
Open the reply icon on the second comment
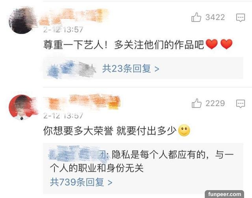(241, 104)
